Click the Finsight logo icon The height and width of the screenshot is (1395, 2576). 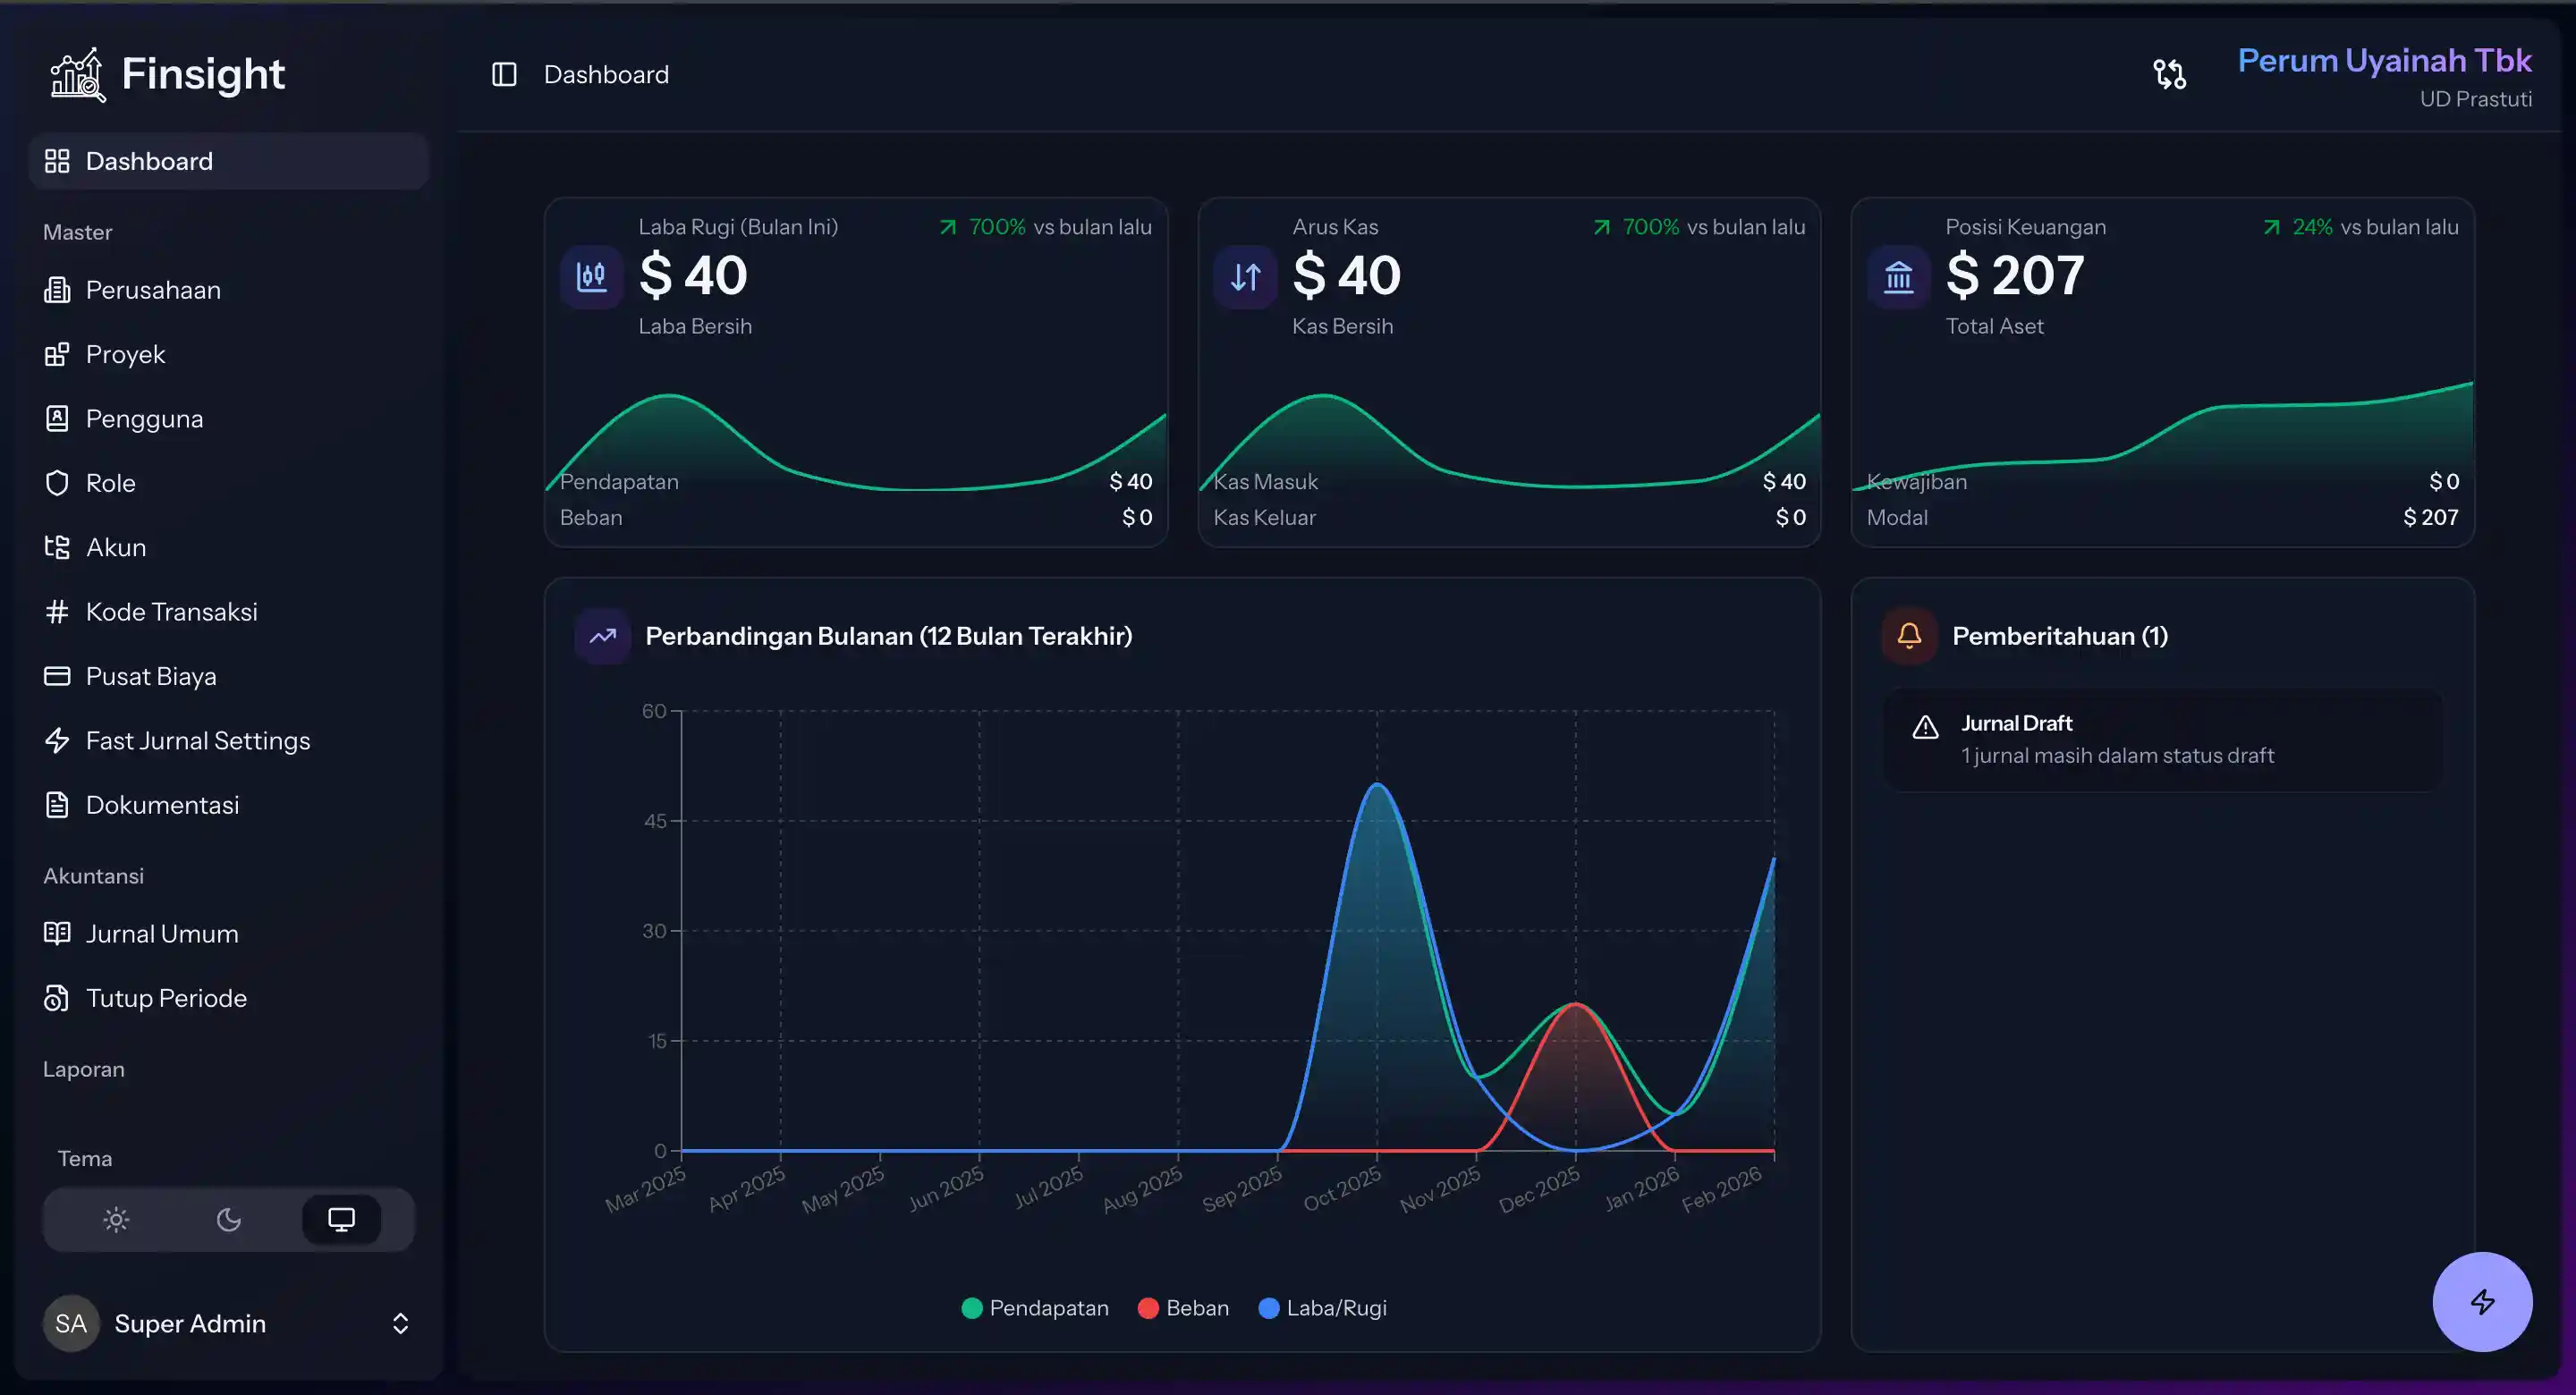77,75
